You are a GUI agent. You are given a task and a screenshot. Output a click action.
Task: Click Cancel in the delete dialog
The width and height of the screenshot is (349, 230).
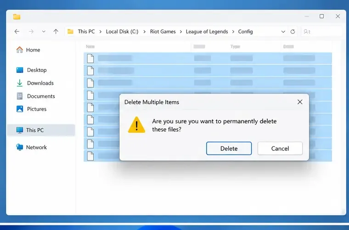point(280,149)
